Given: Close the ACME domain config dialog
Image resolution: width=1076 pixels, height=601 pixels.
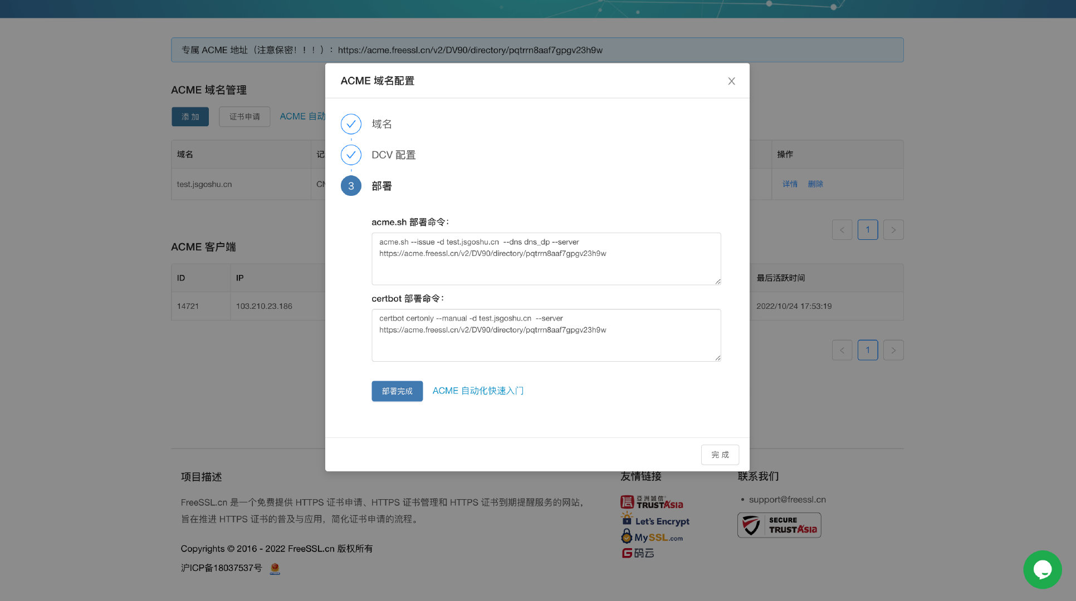Looking at the screenshot, I should click(731, 81).
